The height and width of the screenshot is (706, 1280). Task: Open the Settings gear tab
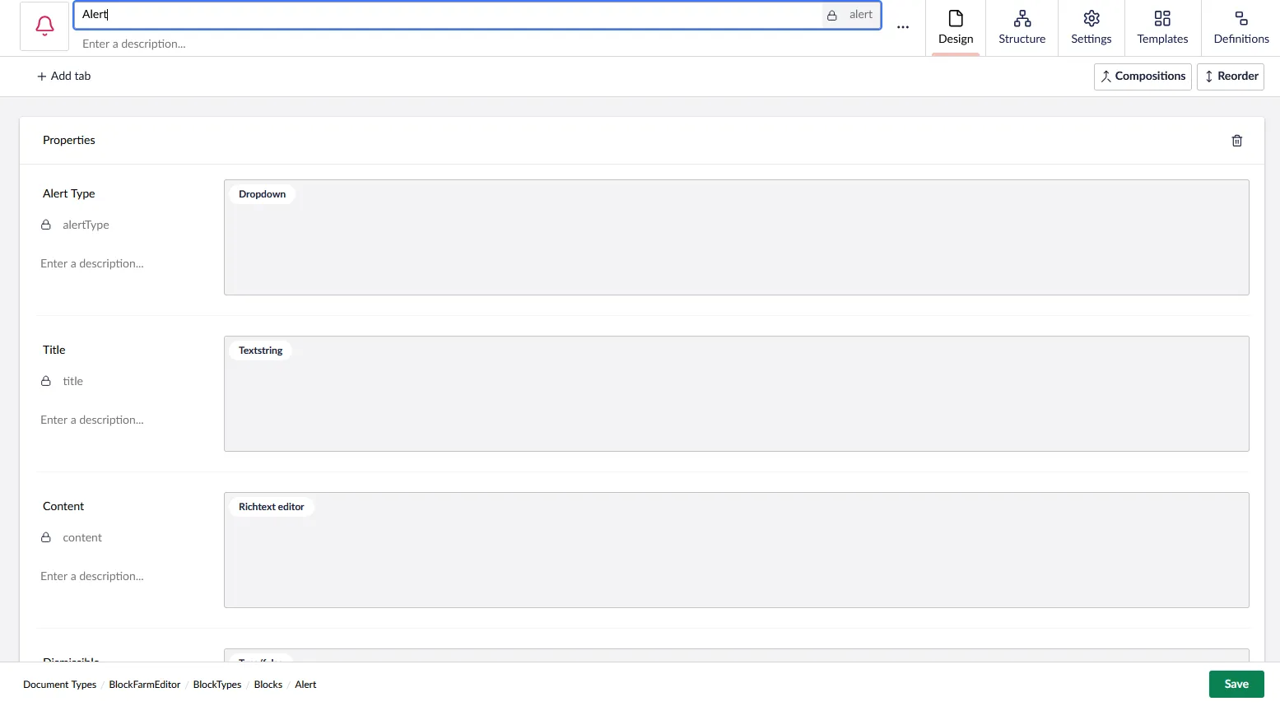coord(1091,28)
